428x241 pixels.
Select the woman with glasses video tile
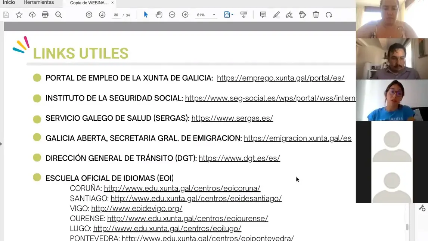[392, 100]
